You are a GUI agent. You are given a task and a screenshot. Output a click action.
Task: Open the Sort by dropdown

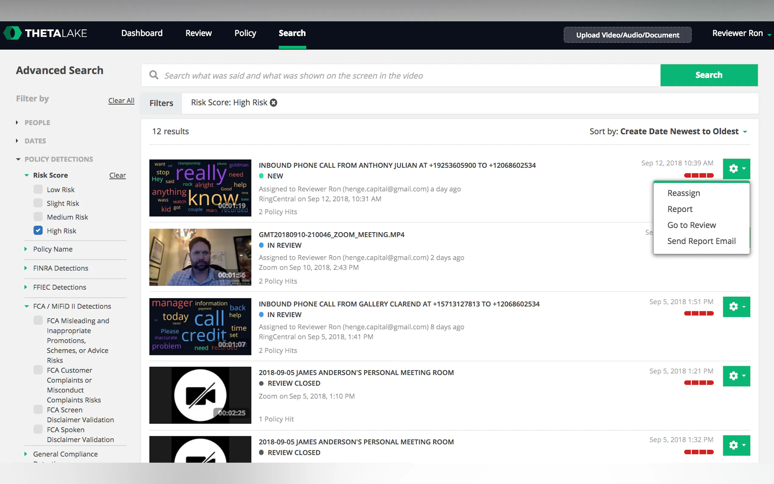679,131
